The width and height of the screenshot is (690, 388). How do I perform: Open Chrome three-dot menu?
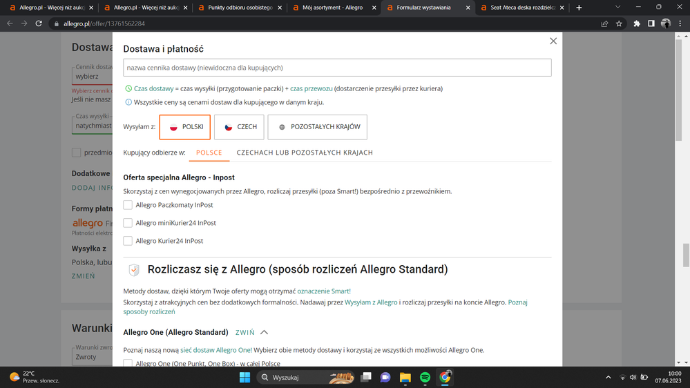[680, 23]
